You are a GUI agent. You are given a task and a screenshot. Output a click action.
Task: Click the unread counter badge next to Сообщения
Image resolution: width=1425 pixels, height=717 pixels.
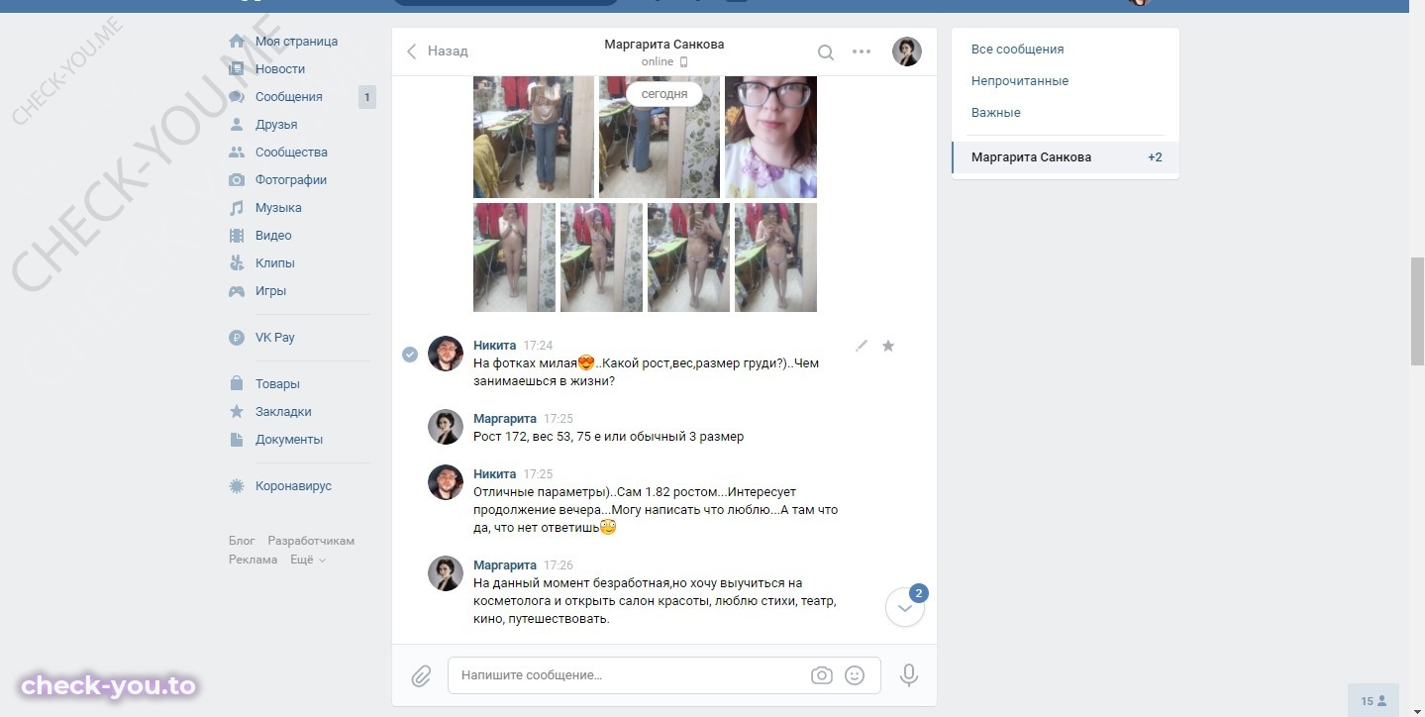pyautogui.click(x=366, y=97)
